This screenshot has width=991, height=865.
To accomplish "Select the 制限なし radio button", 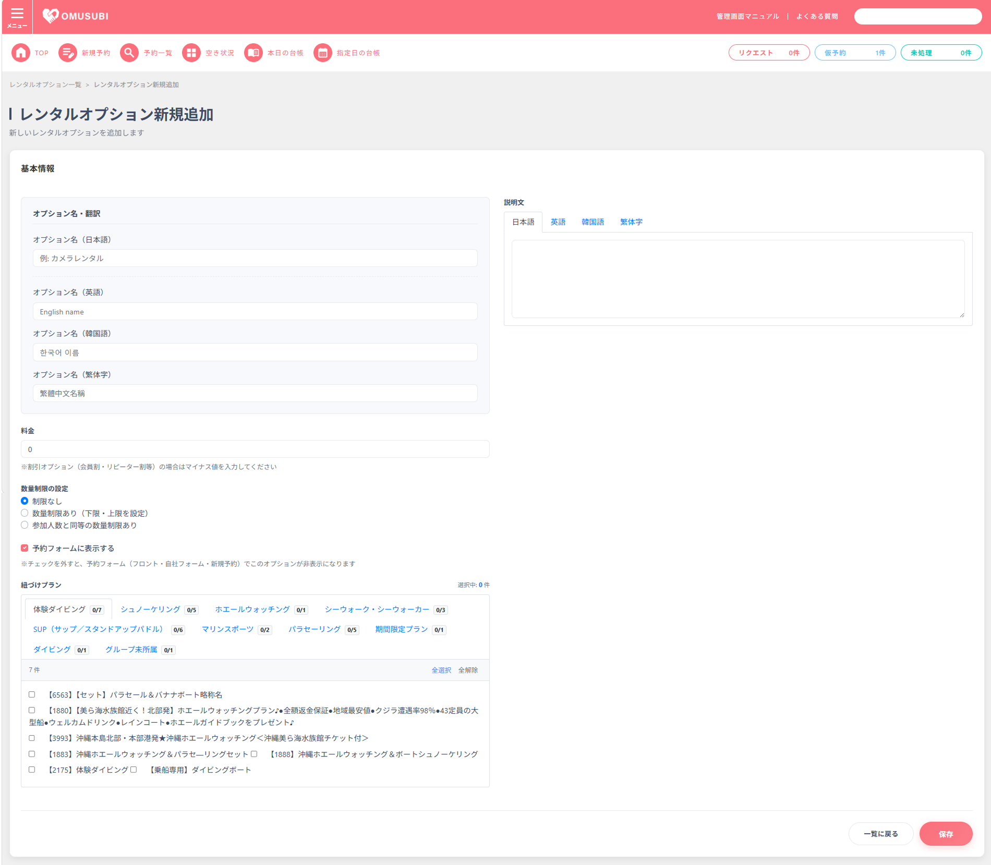I will click(25, 501).
